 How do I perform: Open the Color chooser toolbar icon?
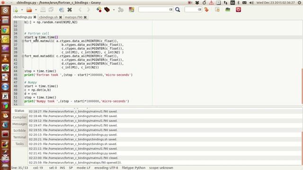(132, 9)
